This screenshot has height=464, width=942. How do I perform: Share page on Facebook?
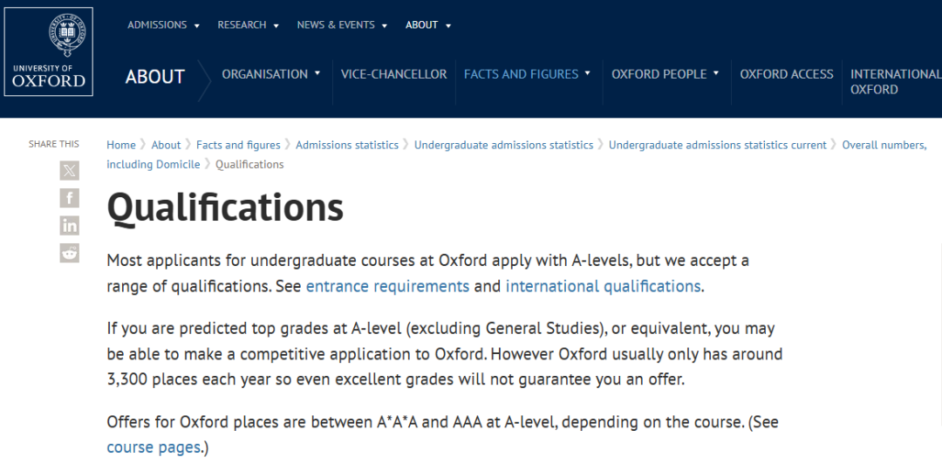(x=69, y=198)
